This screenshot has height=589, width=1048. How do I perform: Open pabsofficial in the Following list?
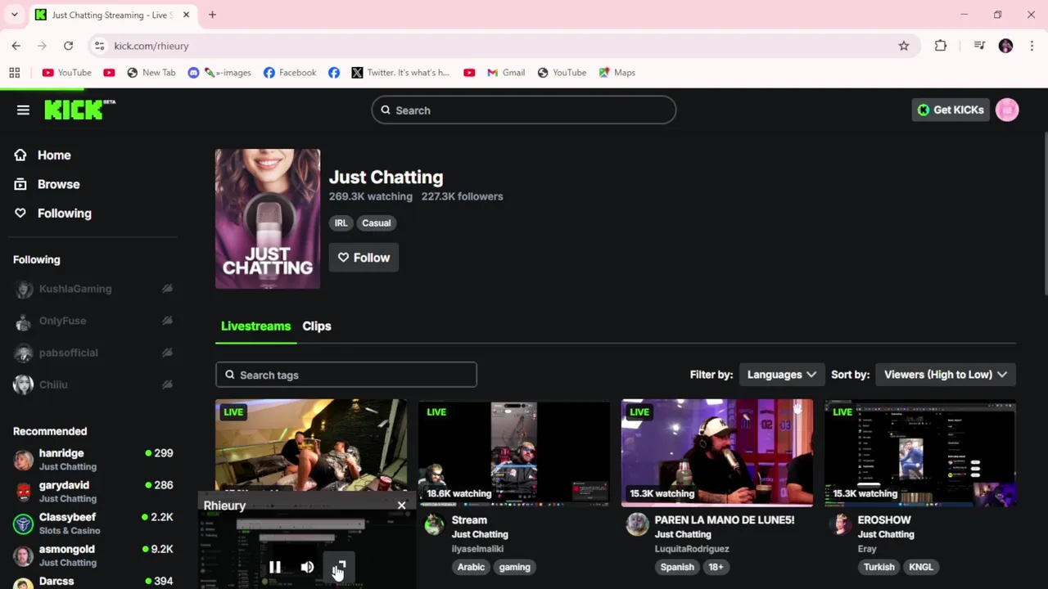[93, 353]
